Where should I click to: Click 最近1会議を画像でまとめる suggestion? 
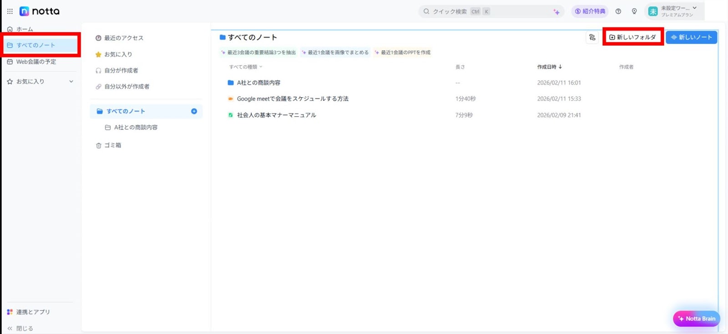pyautogui.click(x=335, y=52)
